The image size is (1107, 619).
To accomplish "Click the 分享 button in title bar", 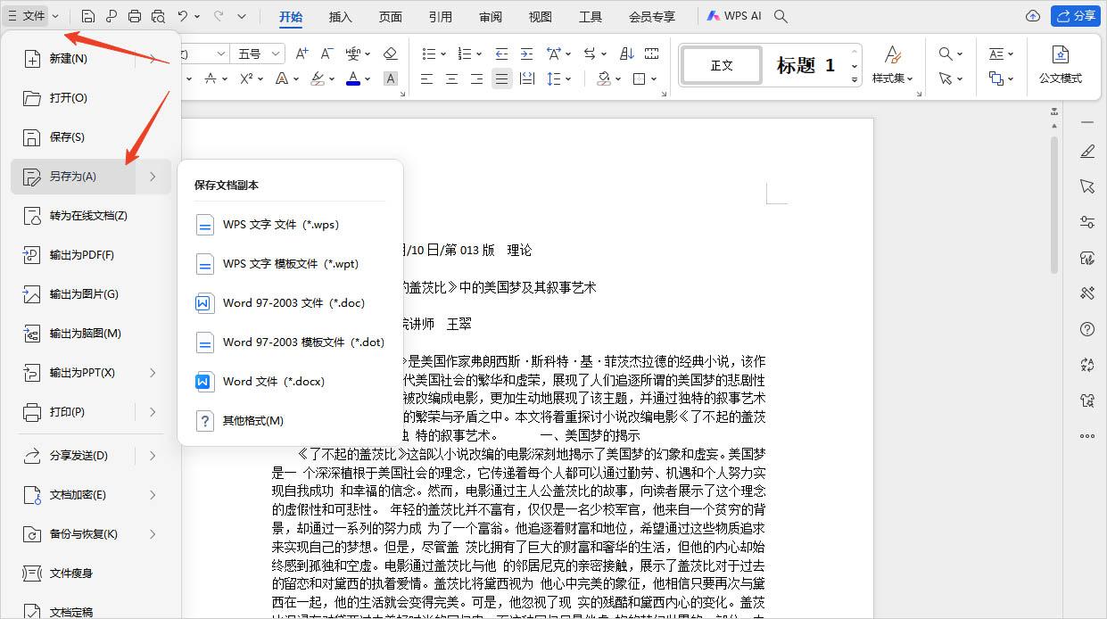I will click(1076, 15).
